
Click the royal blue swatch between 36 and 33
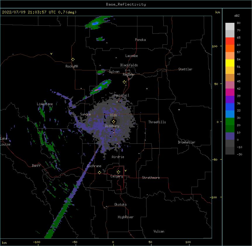pos(230,107)
